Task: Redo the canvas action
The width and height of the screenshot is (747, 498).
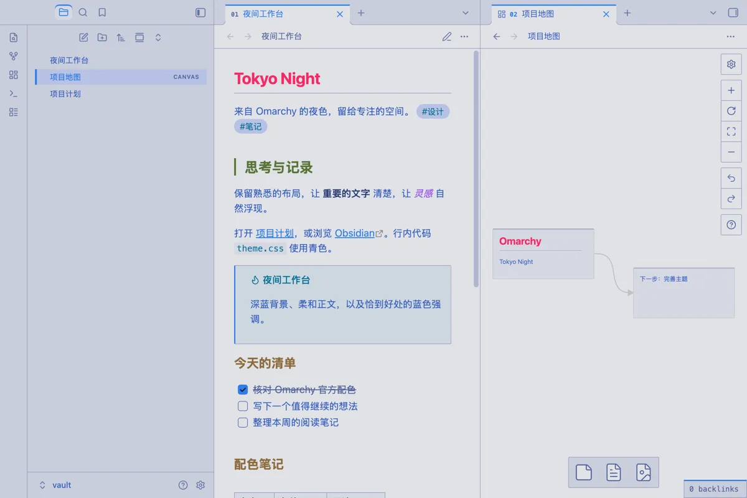Action: click(731, 199)
